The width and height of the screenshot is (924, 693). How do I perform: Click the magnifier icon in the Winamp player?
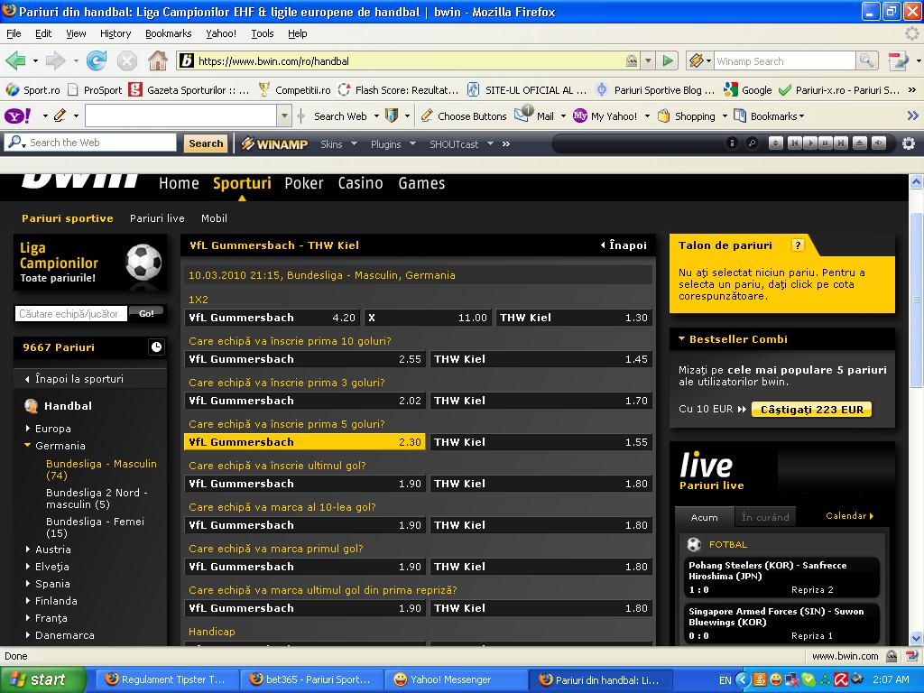point(752,143)
